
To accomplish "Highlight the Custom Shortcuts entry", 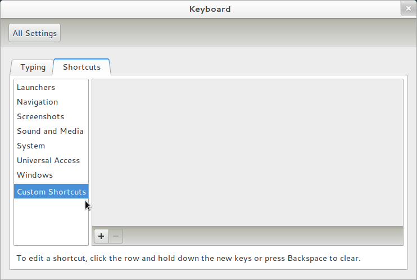I will click(x=51, y=192).
